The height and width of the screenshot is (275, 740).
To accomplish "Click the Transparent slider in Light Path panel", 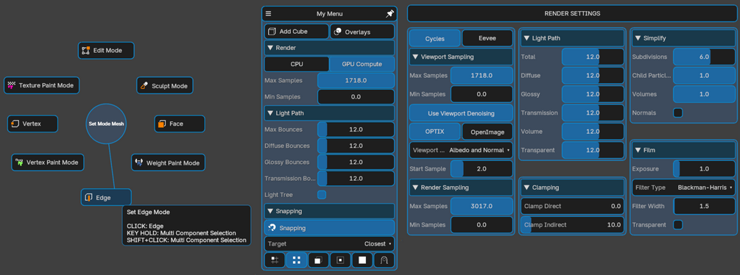I will [593, 150].
